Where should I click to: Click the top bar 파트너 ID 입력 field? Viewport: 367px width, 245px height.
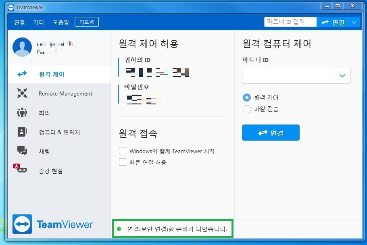point(290,22)
